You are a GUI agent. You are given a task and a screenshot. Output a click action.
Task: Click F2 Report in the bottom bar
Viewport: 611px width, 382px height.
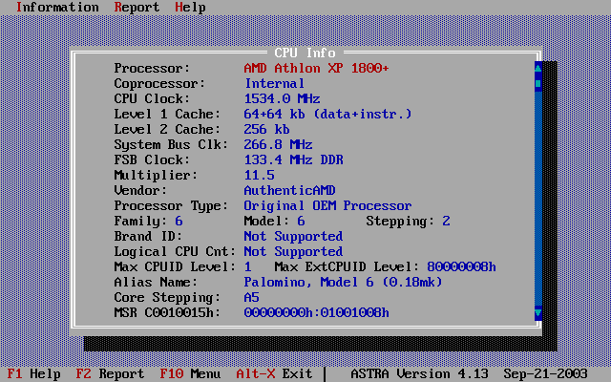(x=110, y=373)
